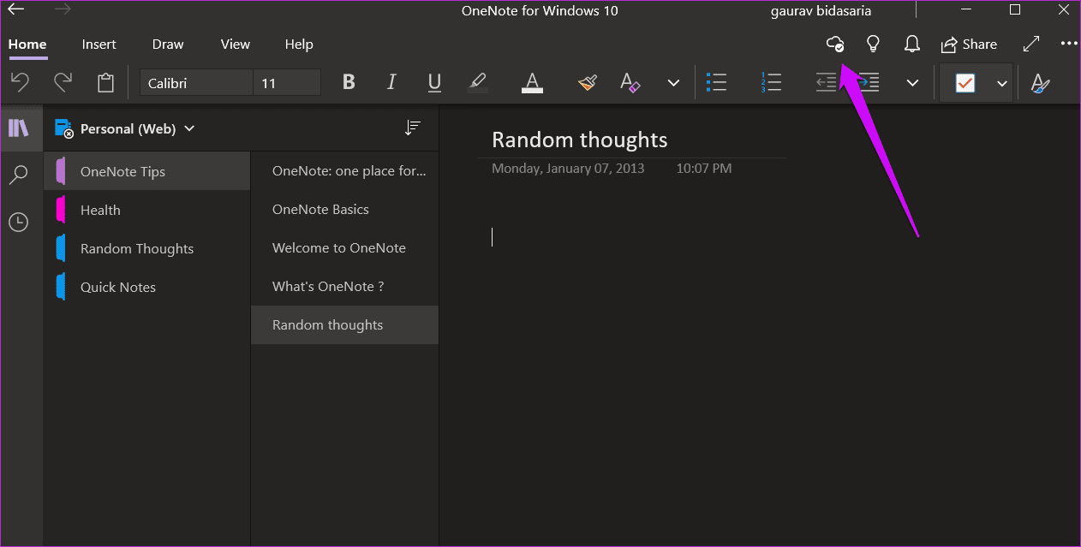The width and height of the screenshot is (1081, 547).
Task: Open the search magnifier in sidebar
Action: click(19, 175)
